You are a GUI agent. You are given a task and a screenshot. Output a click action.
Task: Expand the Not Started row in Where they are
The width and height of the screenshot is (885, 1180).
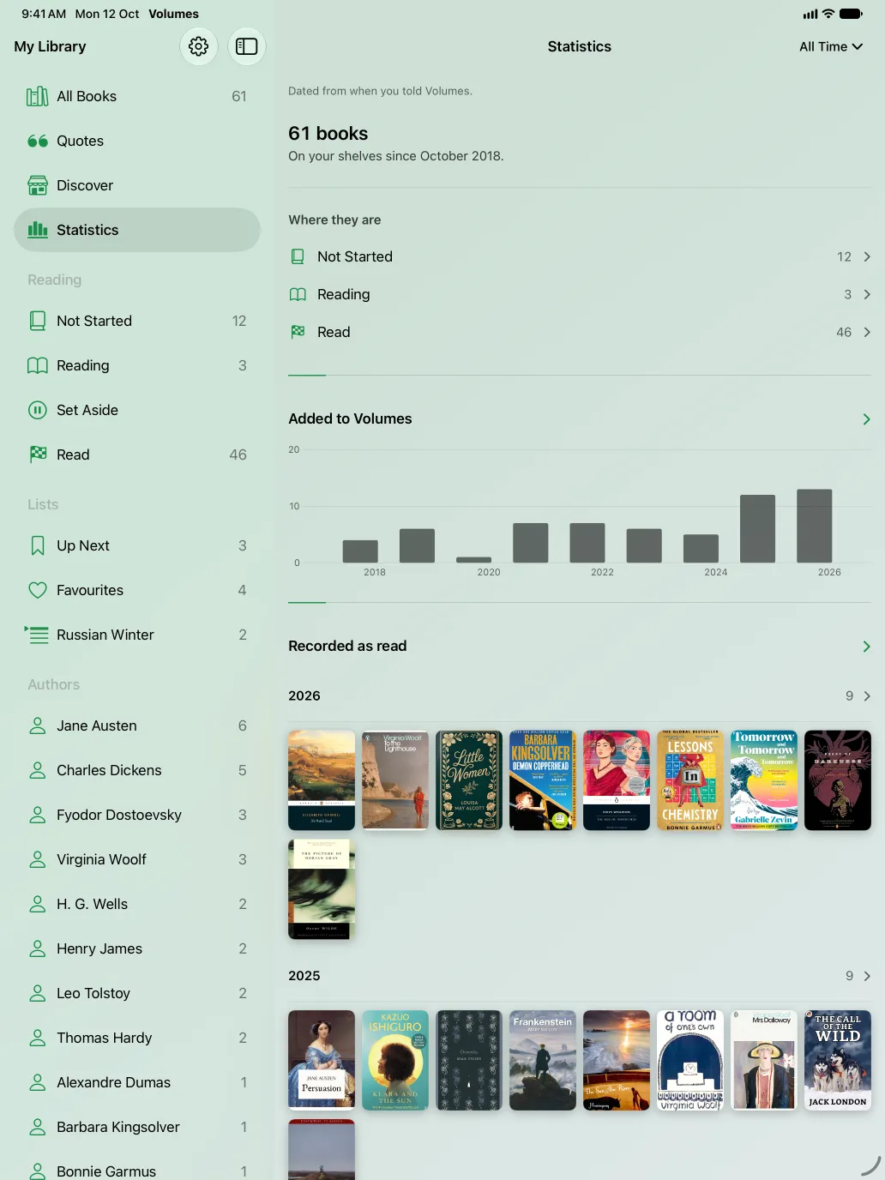pos(580,256)
